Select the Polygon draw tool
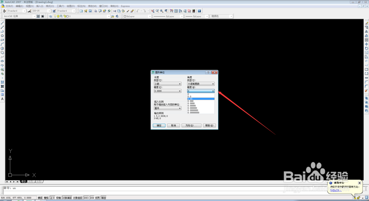The height and width of the screenshot is (201, 369). tap(2, 36)
